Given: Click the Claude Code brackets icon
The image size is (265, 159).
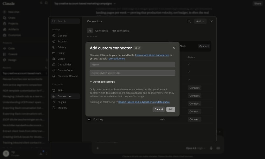Looking at the screenshot, I should (x=54, y=70).
